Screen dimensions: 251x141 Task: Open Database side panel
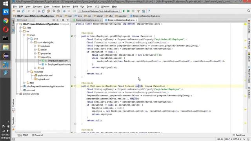pyautogui.click(x=249, y=93)
